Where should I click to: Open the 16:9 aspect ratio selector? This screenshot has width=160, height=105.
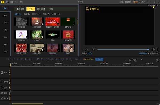[x=90, y=53]
